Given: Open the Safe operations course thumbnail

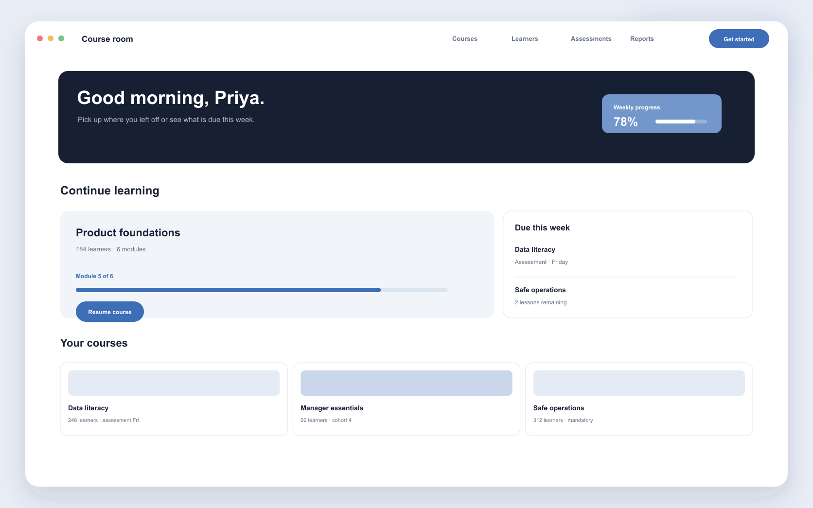Looking at the screenshot, I should point(639,383).
